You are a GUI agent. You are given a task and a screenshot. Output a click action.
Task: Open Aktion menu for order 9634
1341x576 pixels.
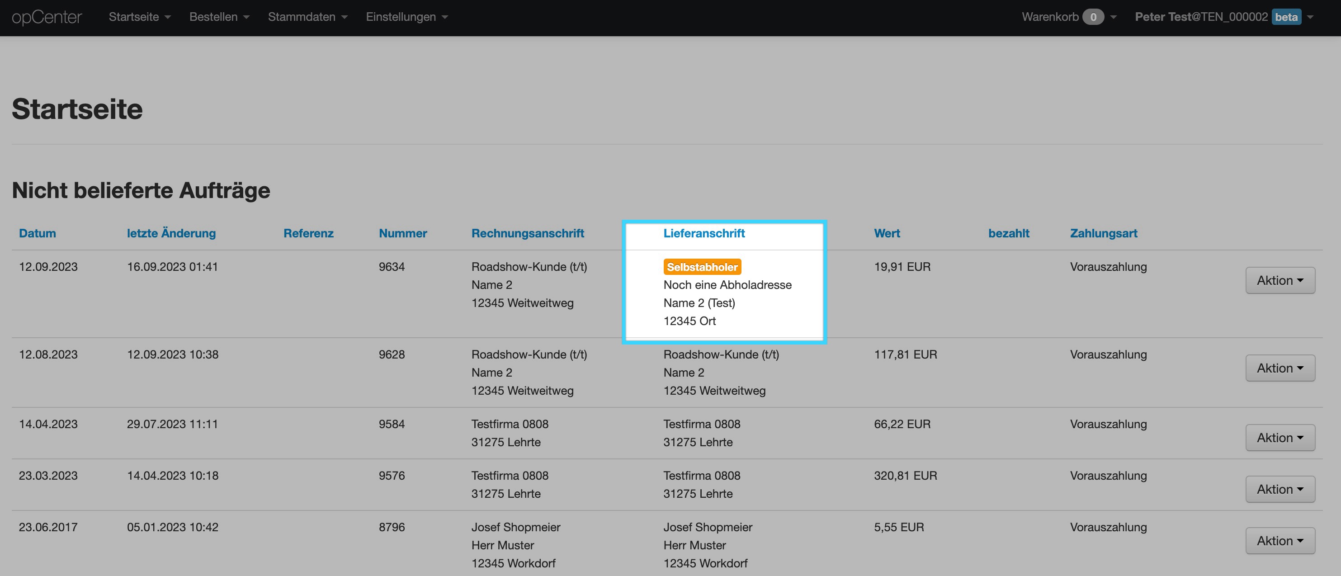(1280, 281)
